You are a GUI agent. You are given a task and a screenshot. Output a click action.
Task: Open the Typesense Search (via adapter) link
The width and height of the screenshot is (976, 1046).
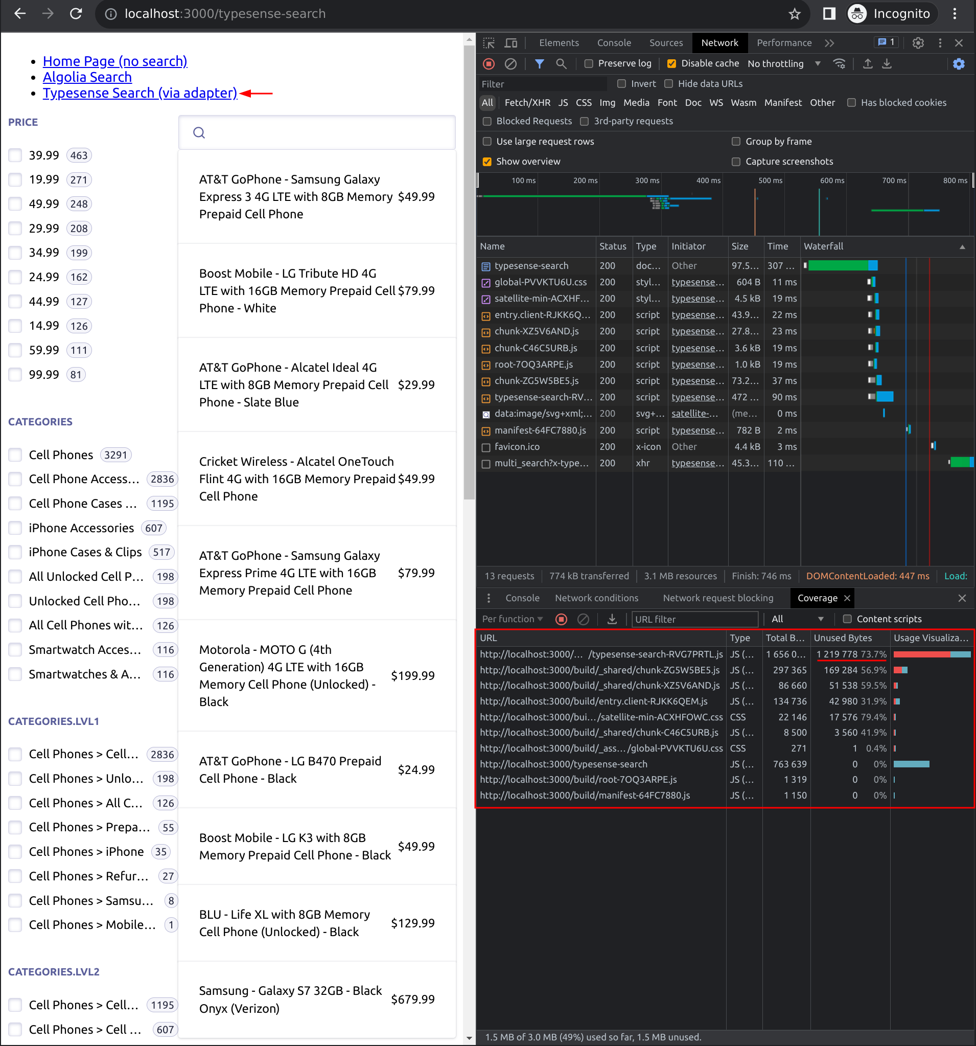click(x=140, y=93)
